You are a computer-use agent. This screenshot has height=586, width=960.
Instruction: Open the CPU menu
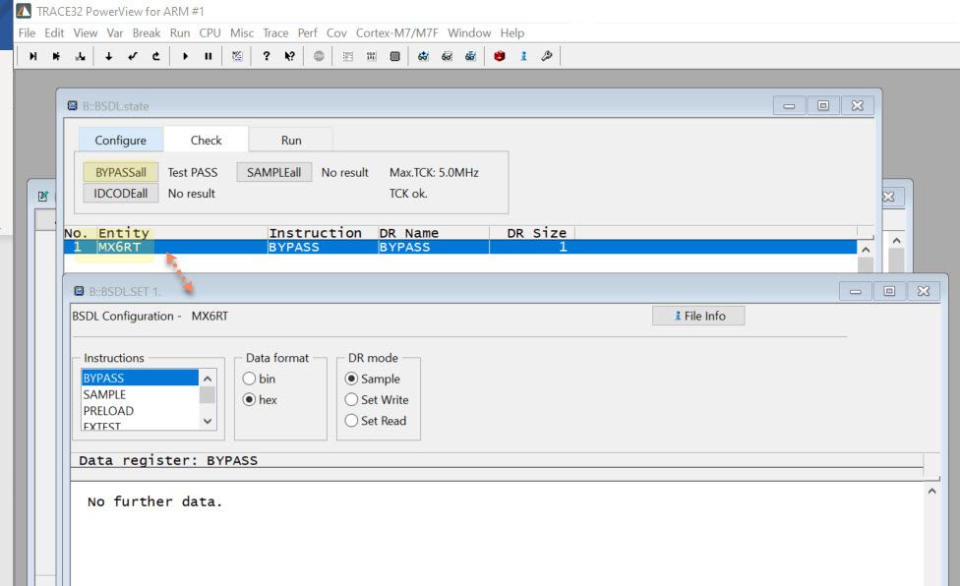[x=210, y=33]
